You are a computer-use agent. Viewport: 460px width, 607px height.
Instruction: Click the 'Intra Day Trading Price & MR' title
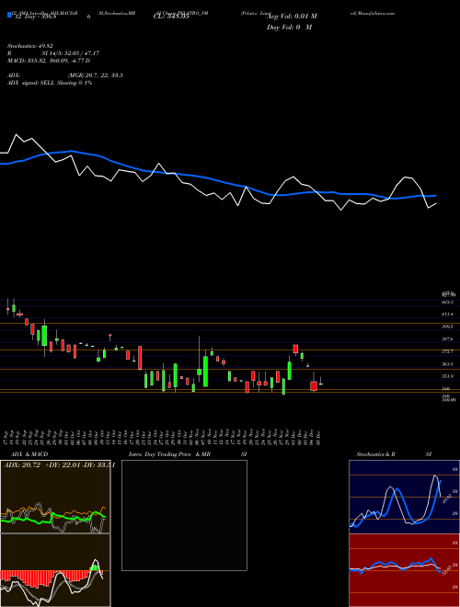169,454
